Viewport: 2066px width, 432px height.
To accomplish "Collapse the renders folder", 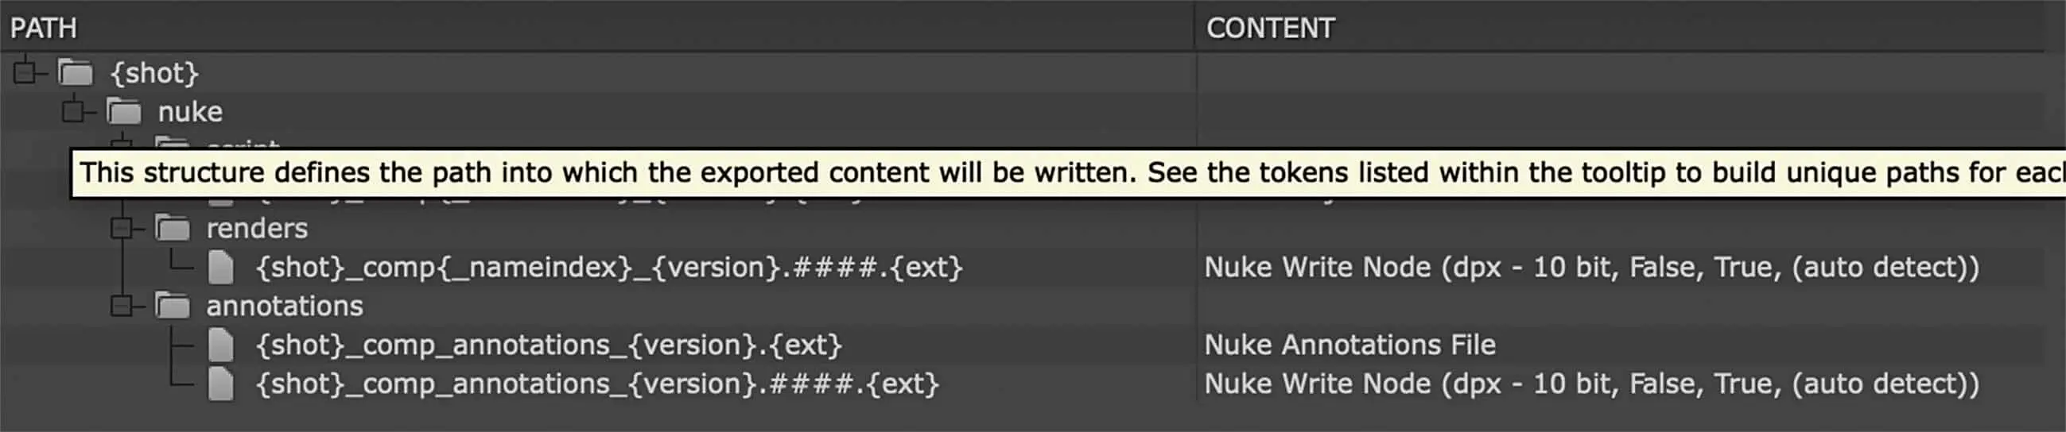I will click(121, 229).
